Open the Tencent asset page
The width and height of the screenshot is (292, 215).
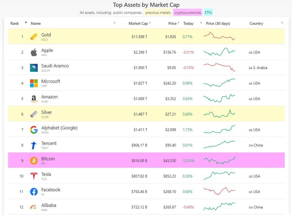(49, 143)
